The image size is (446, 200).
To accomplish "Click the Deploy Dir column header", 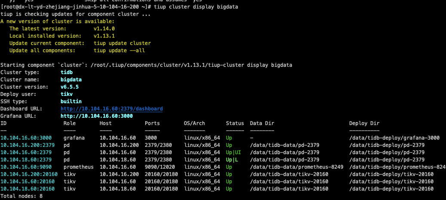I will (x=364, y=123).
